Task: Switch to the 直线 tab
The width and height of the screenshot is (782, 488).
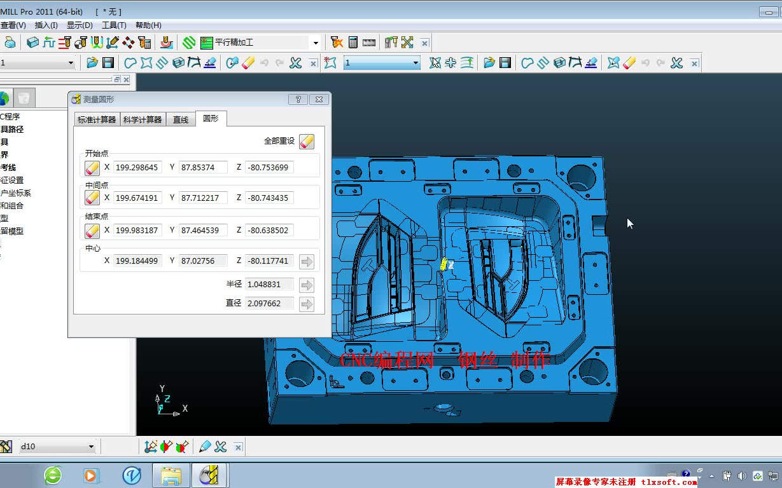Action: pos(181,119)
